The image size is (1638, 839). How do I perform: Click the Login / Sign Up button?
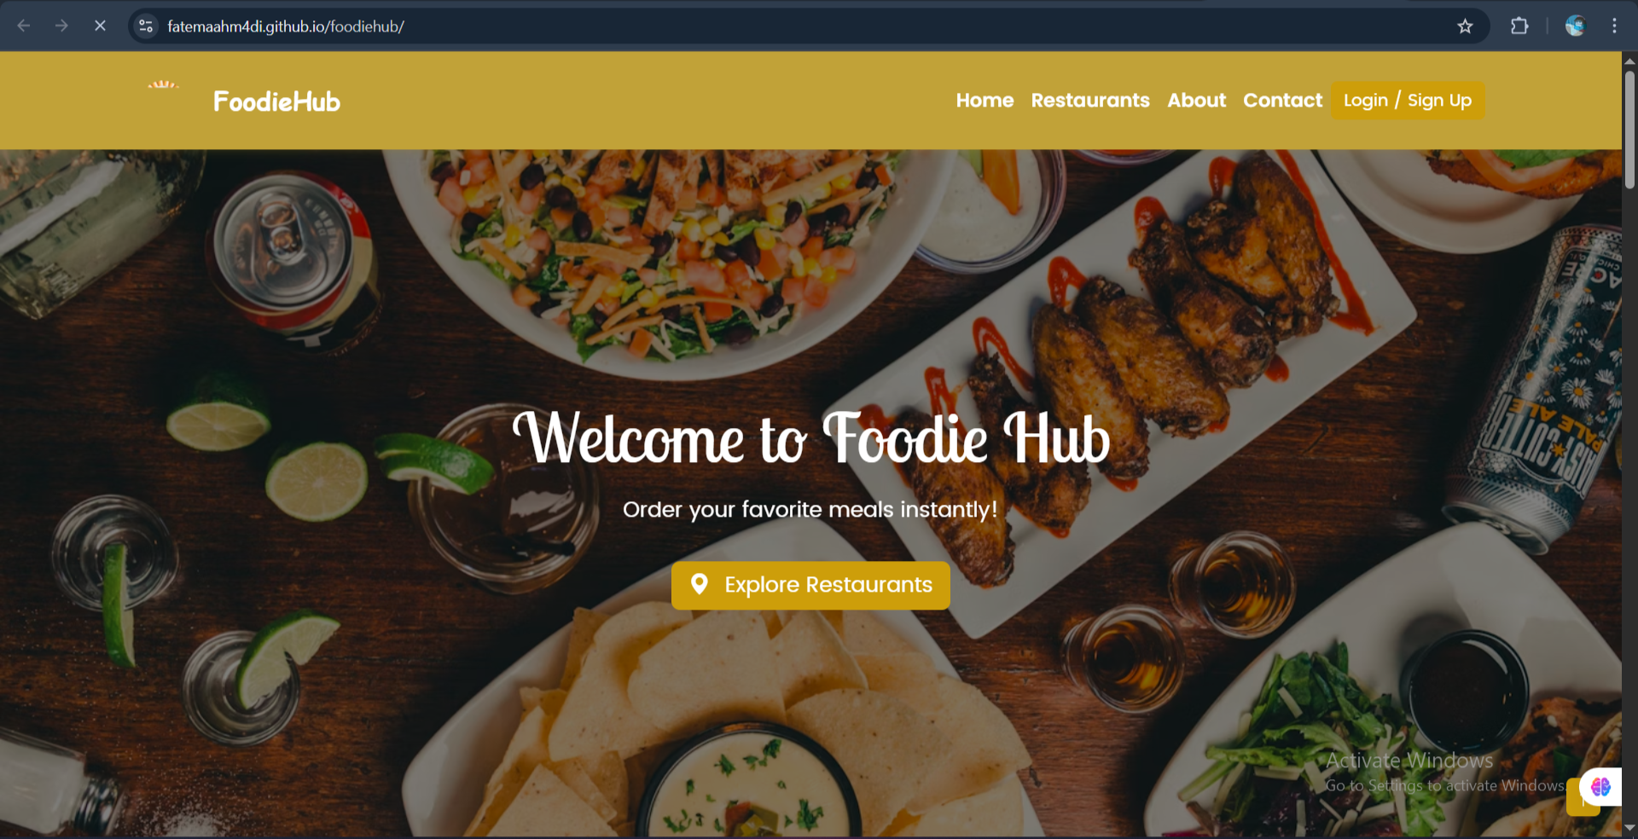pyautogui.click(x=1408, y=101)
